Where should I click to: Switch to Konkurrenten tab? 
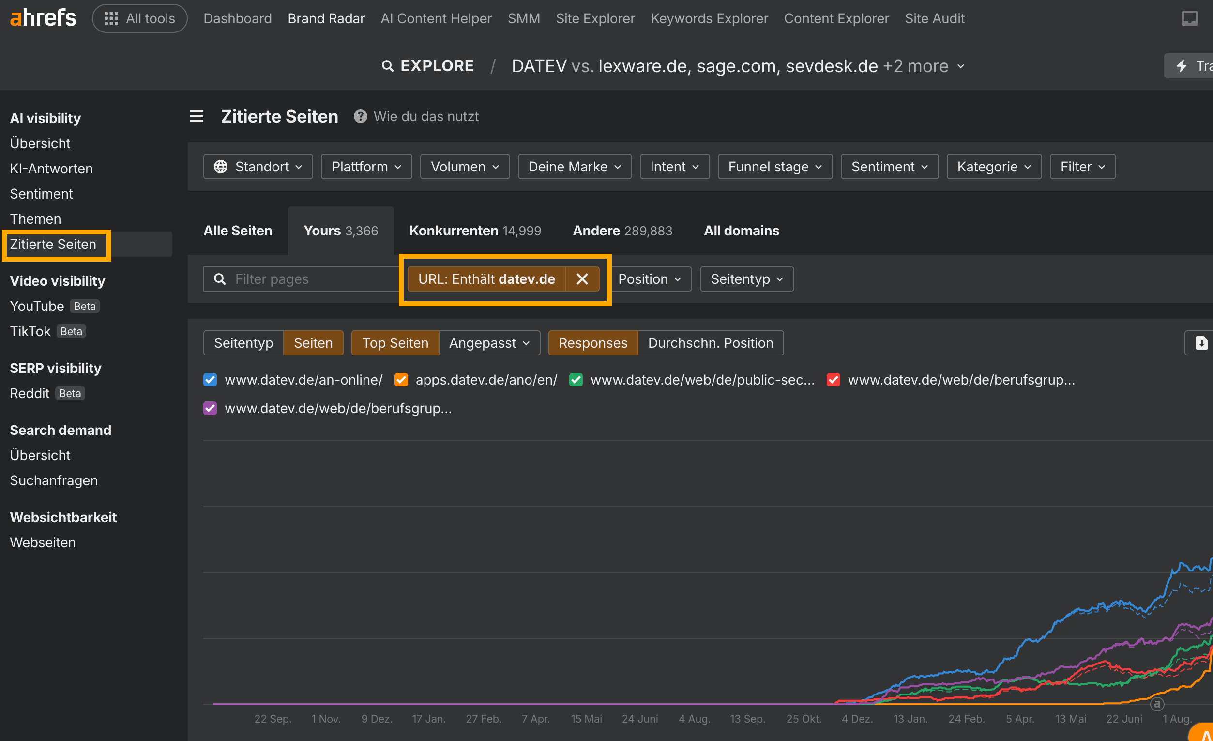475,231
